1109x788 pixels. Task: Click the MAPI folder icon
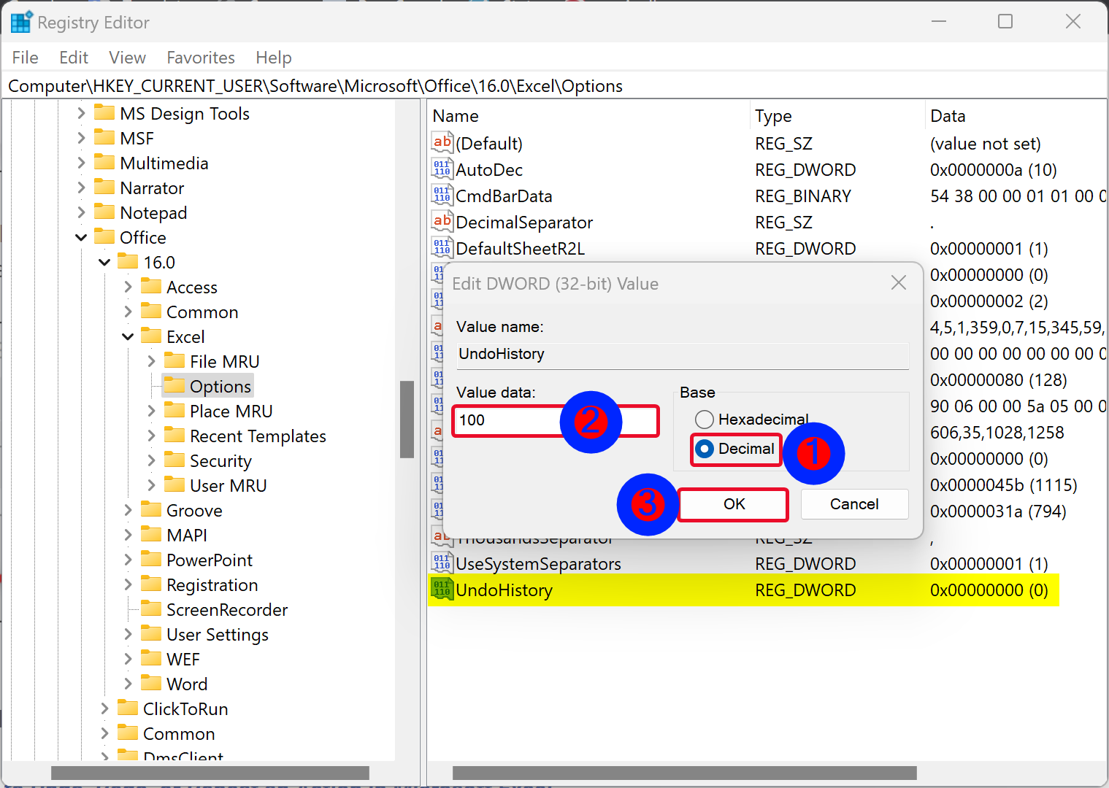(x=151, y=534)
